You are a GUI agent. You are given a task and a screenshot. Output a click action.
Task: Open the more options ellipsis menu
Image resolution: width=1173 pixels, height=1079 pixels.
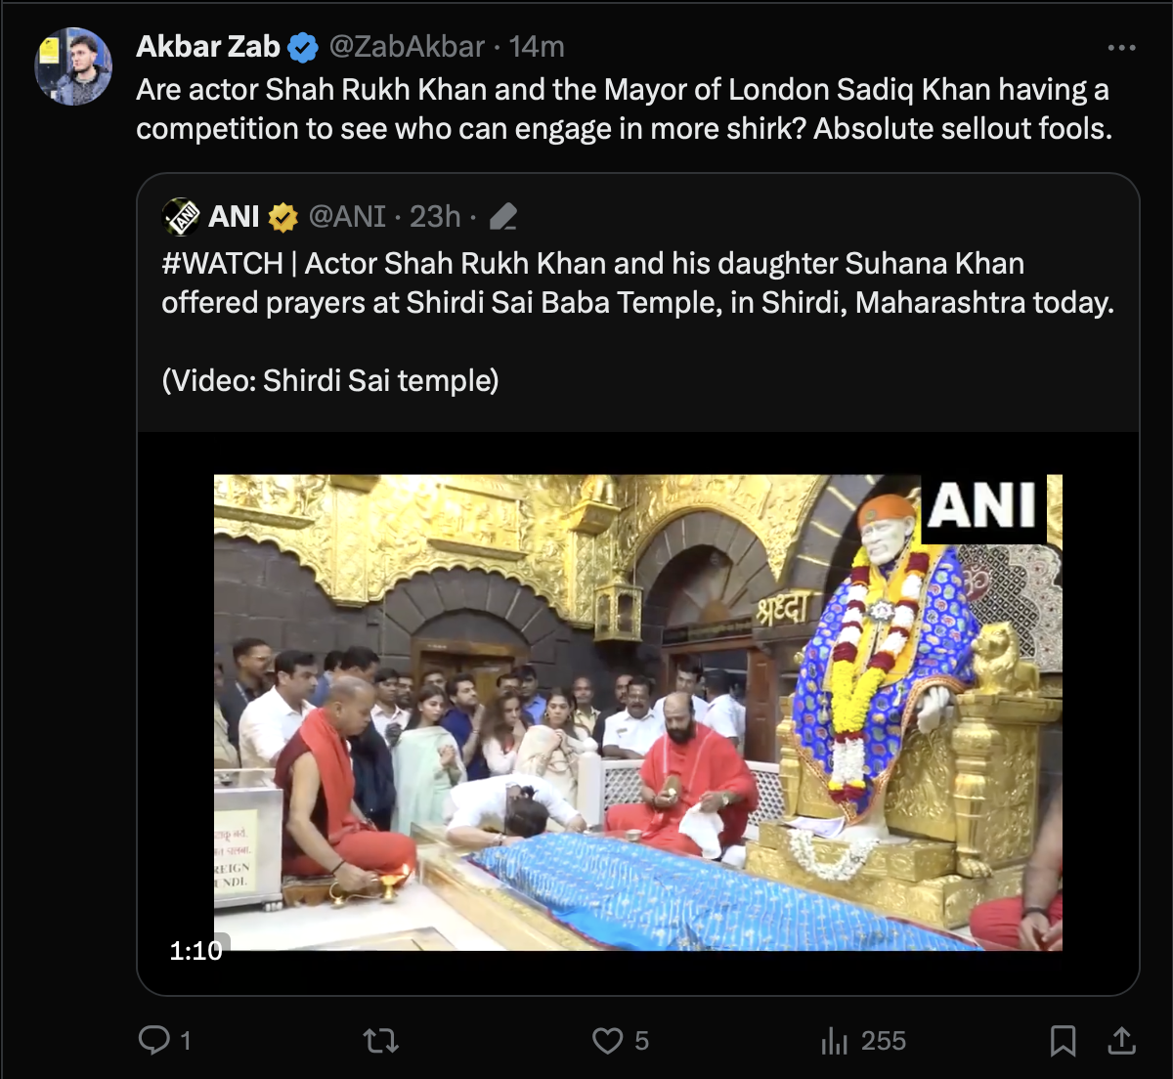[x=1121, y=48]
